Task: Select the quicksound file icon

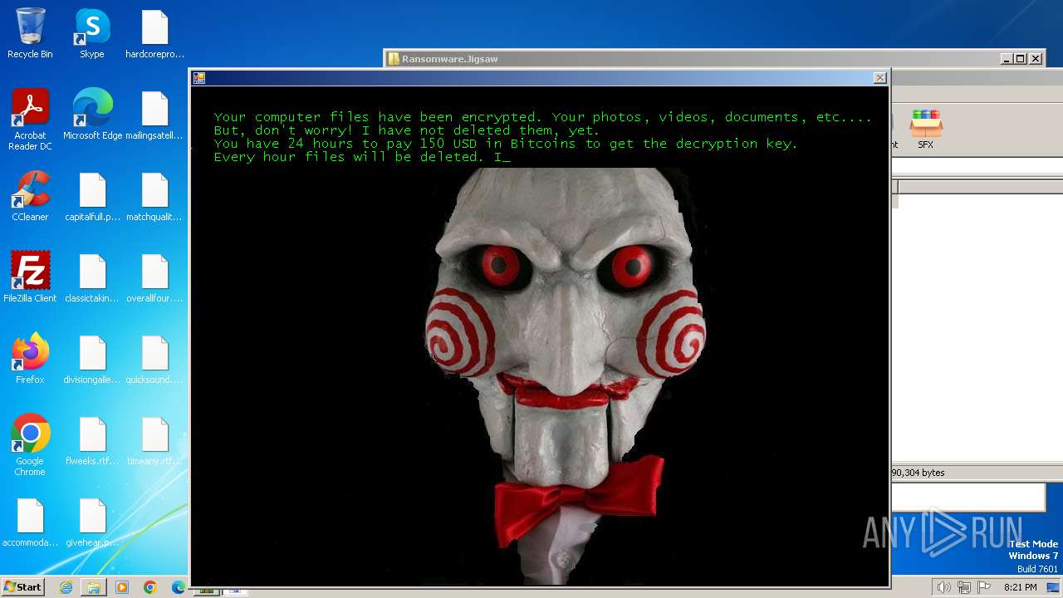Action: (154, 360)
